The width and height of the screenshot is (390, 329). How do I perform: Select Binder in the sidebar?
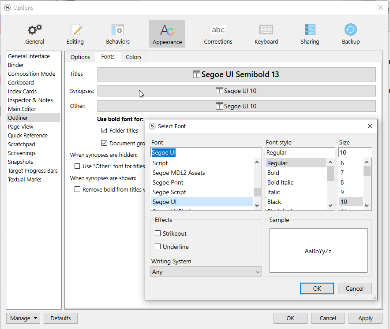pyautogui.click(x=34, y=65)
